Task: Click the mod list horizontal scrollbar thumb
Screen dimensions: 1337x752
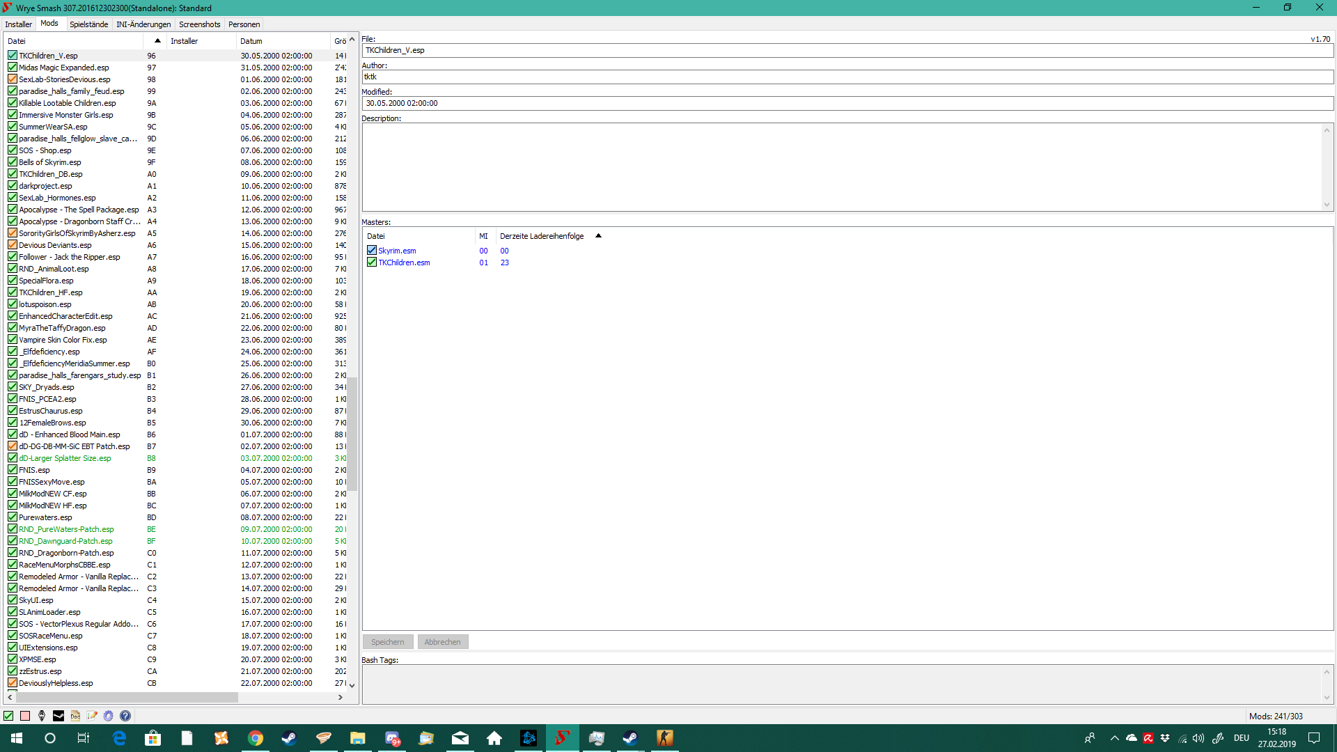Action: coord(127,697)
